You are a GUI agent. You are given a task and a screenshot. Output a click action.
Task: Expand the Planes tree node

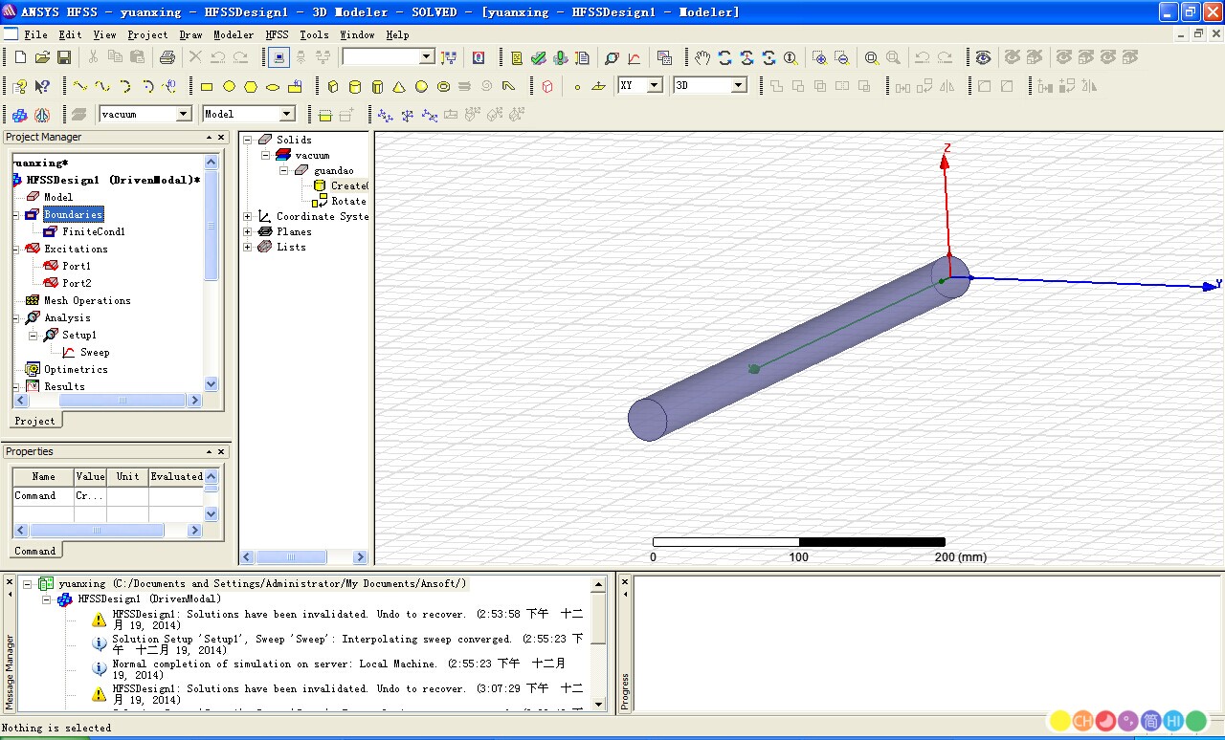tap(248, 231)
